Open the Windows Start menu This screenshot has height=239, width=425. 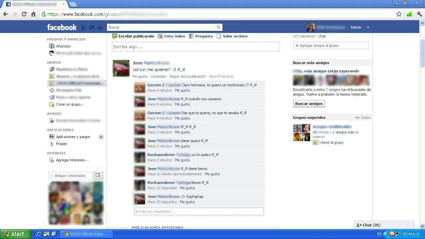15,234
